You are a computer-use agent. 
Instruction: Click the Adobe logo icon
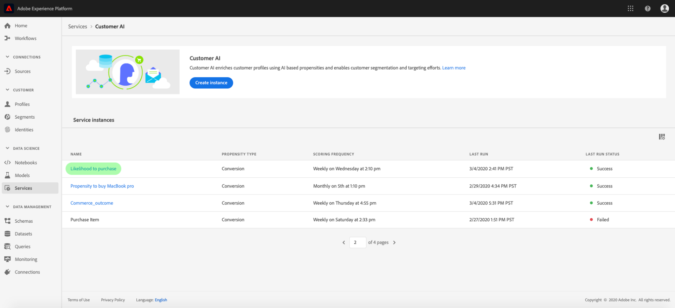point(9,8)
